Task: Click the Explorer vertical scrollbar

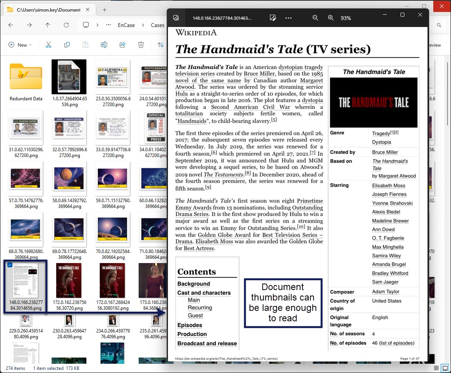Action: [x=448, y=93]
